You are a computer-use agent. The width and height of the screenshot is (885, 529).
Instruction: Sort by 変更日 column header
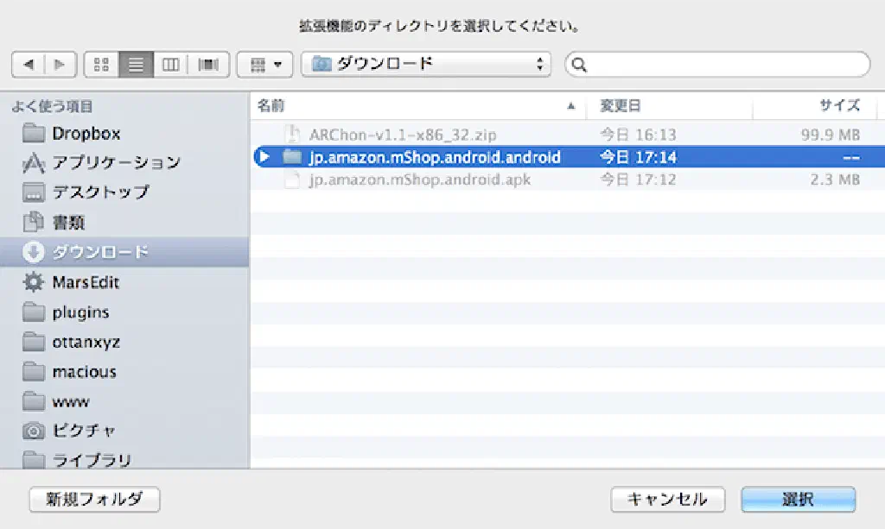[x=621, y=105]
